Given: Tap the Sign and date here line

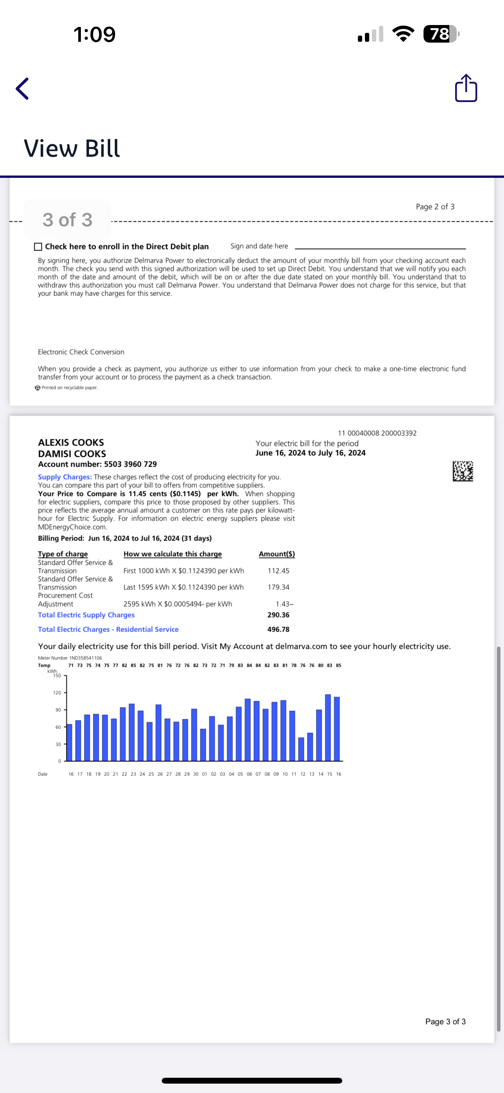Looking at the screenshot, I should point(380,247).
